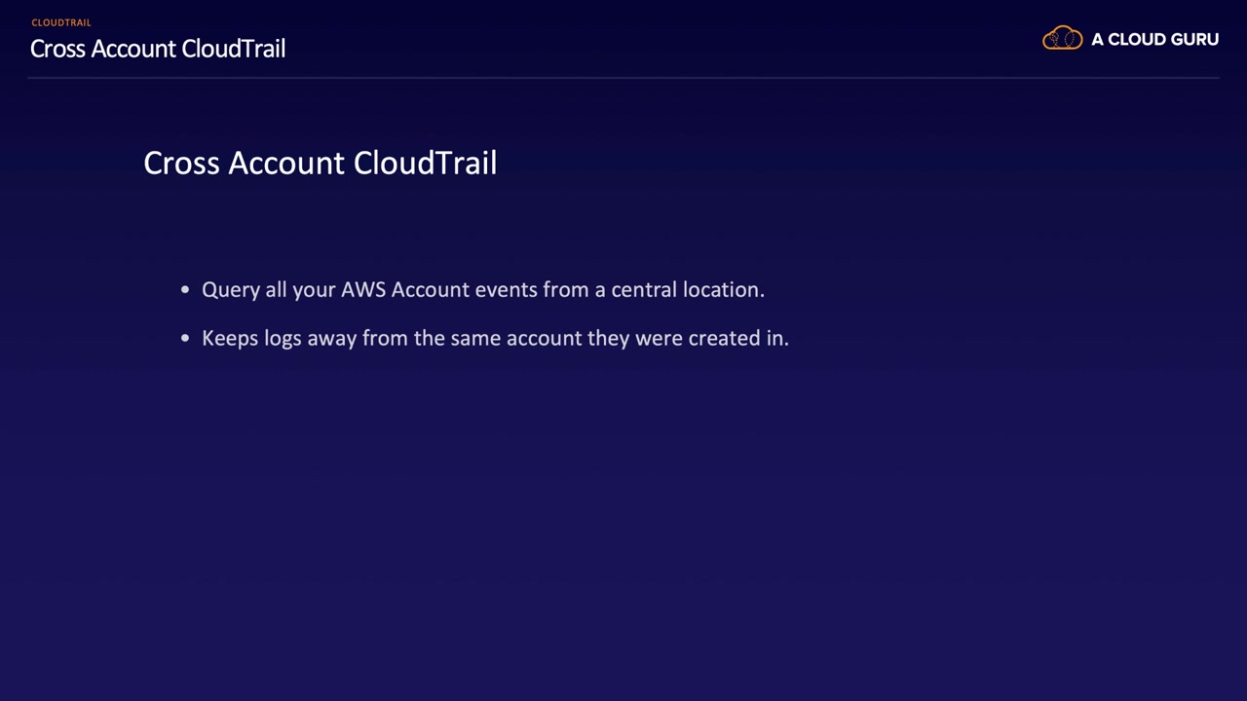Click the A Cloud Guru cloud logo icon

tap(1062, 39)
